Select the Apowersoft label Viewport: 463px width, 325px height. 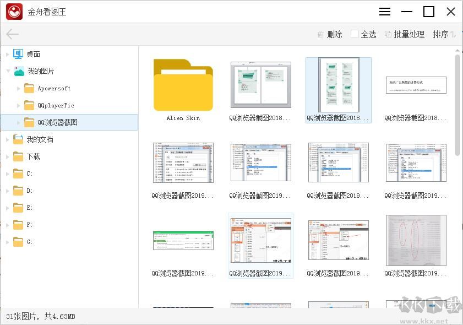click(x=54, y=88)
